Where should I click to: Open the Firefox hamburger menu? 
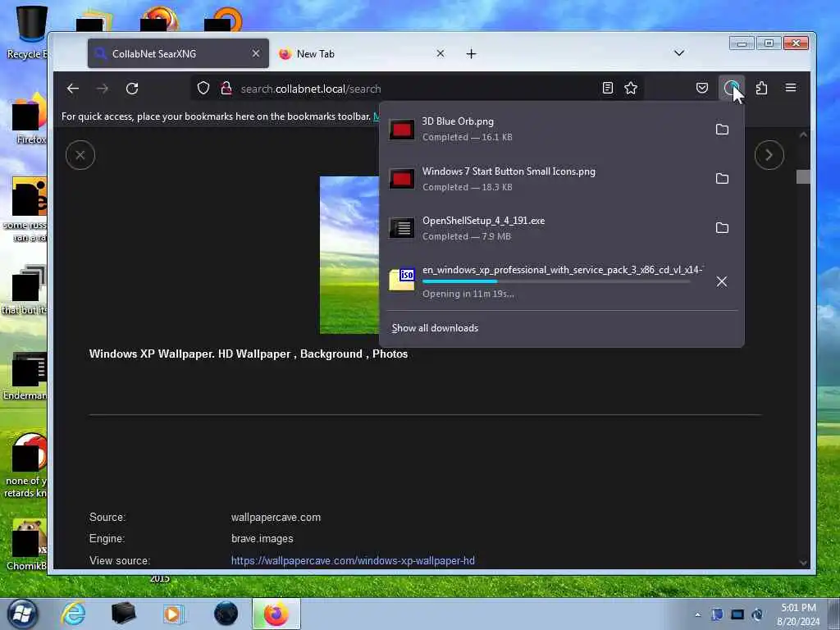pyautogui.click(x=791, y=88)
